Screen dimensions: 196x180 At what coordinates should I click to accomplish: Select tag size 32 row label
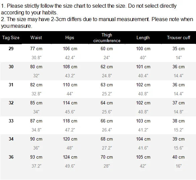pos(11,103)
